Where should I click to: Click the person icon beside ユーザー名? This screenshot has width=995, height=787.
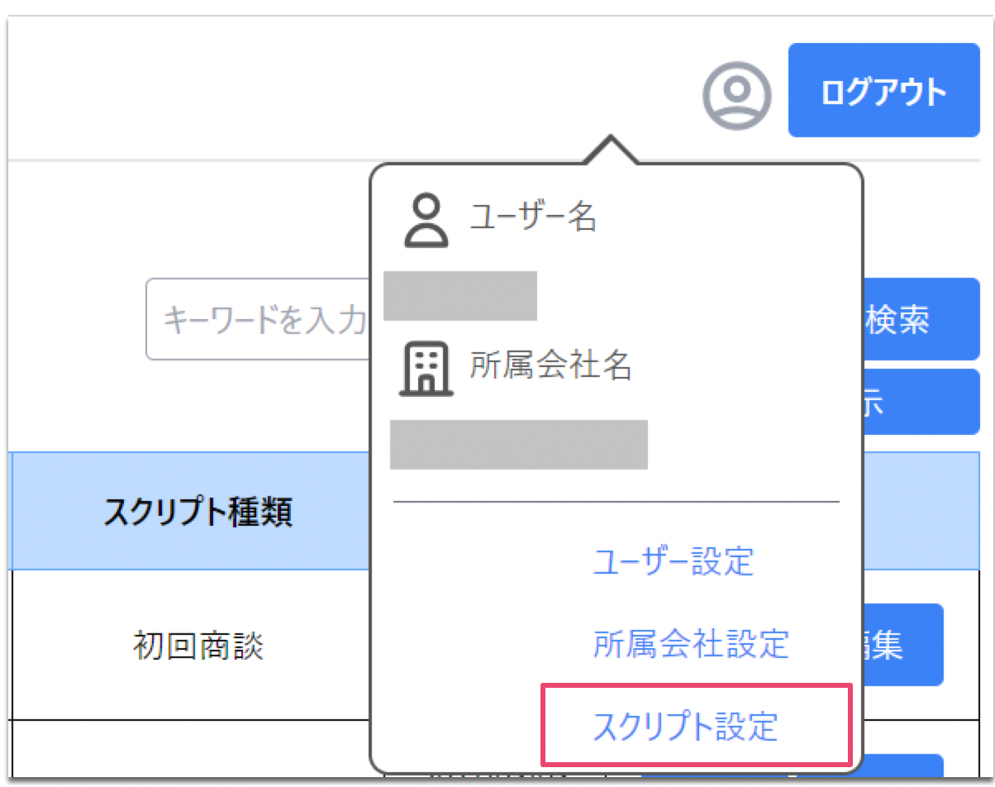coord(427,220)
